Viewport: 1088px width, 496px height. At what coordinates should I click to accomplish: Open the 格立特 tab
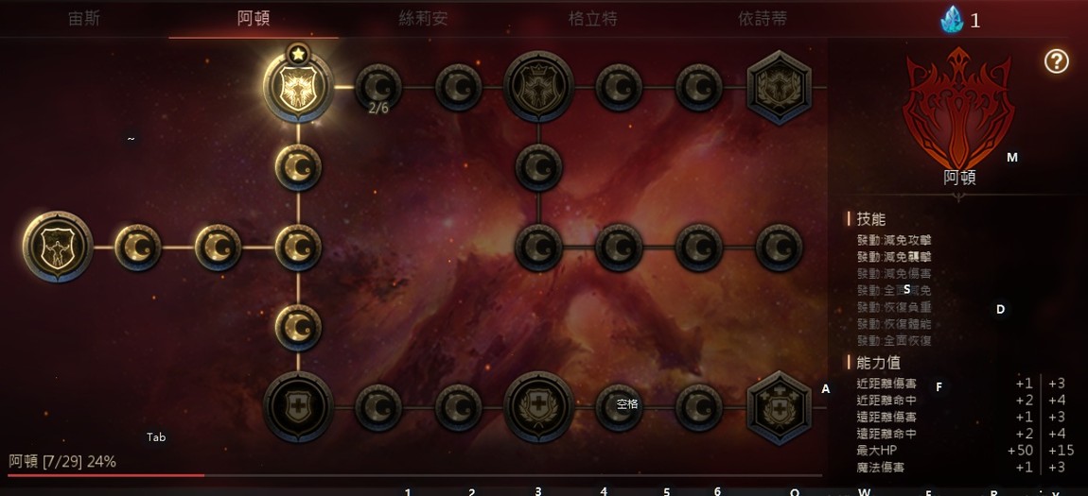(x=592, y=19)
